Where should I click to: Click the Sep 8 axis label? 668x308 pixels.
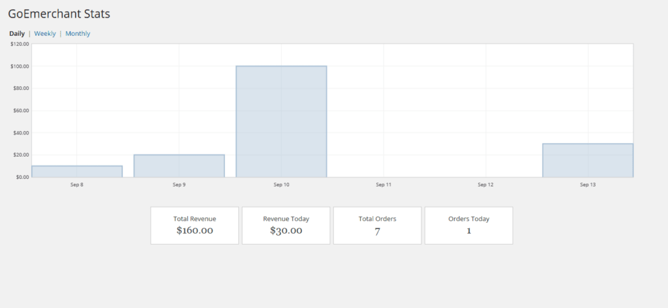coord(77,185)
